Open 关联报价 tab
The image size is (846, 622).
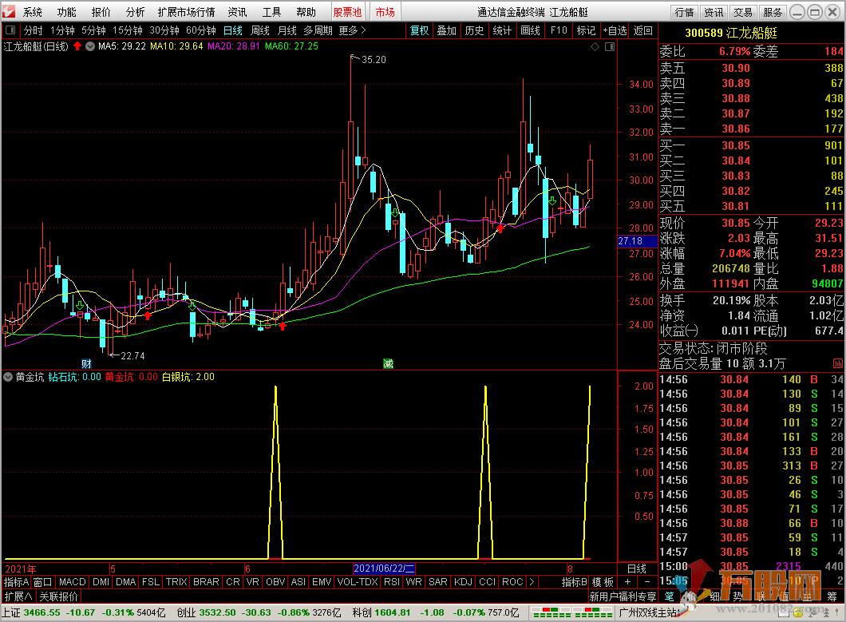pos(59,596)
